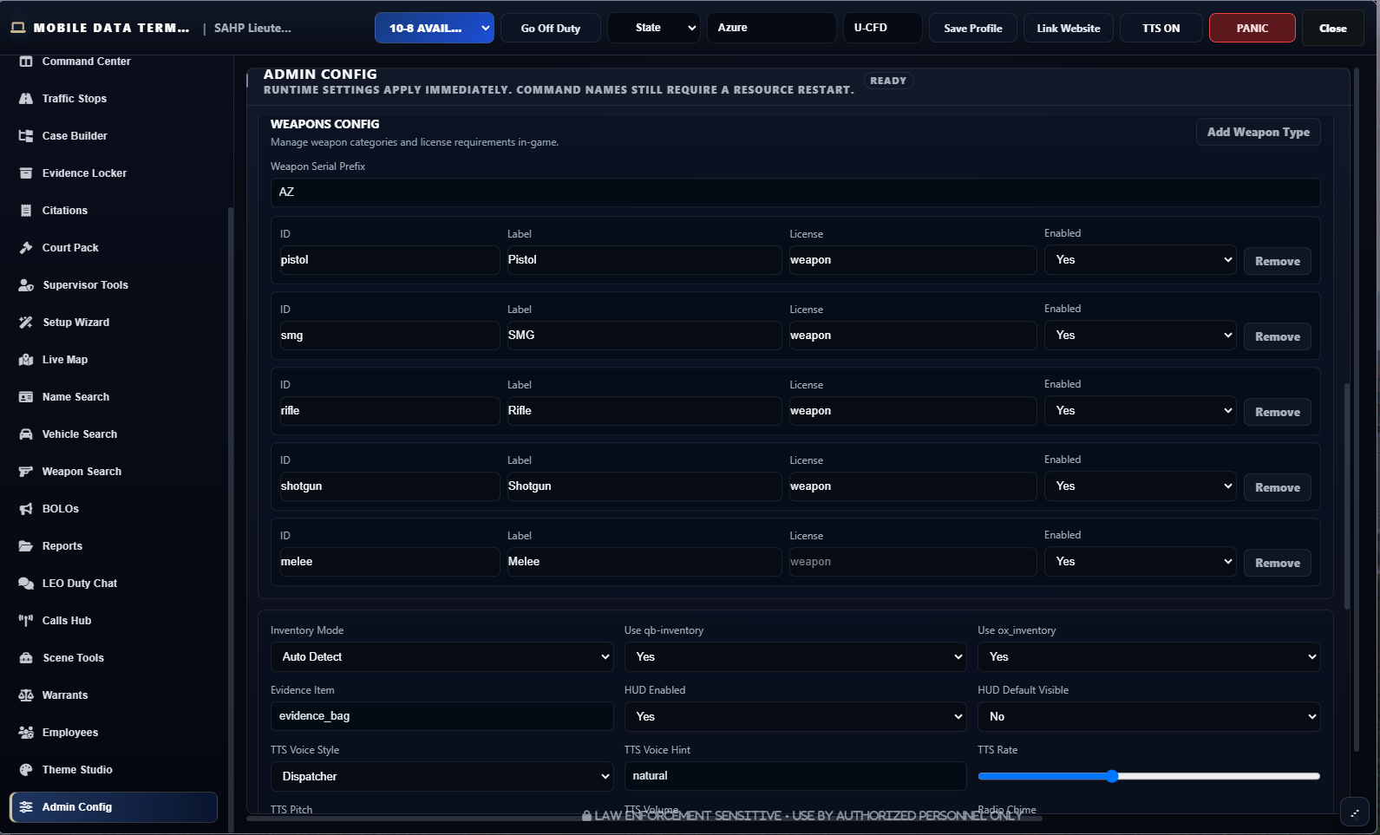Click the Scene Tools icon
This screenshot has width=1380, height=835.
pyautogui.click(x=26, y=658)
